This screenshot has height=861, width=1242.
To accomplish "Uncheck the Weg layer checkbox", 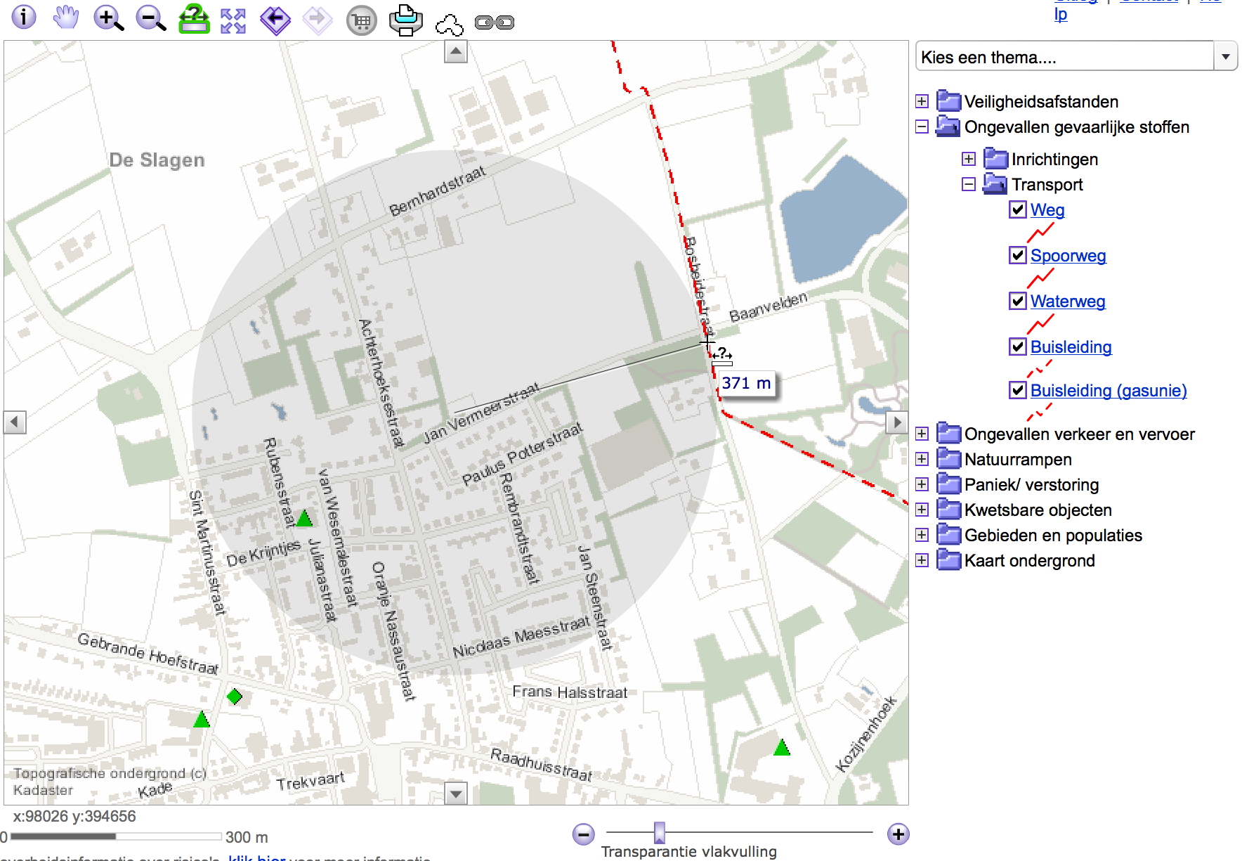I will point(1018,209).
